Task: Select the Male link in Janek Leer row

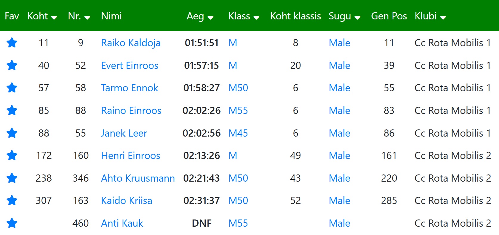Action: 340,133
